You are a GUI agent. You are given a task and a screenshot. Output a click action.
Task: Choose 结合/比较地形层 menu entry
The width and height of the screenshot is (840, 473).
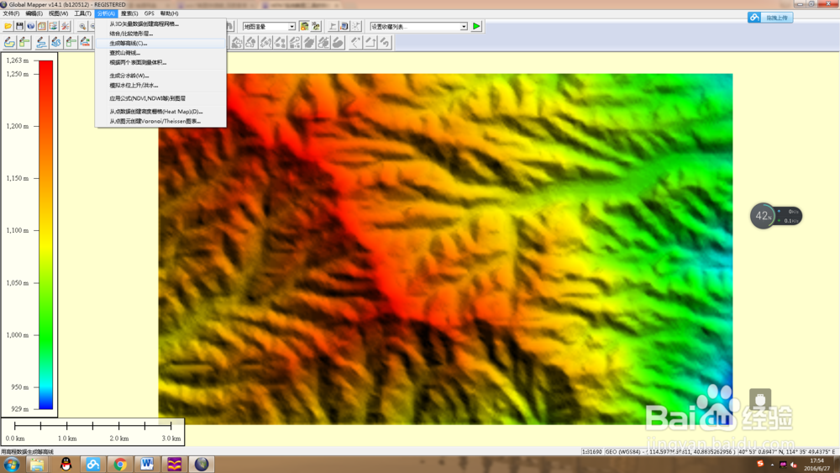pos(160,34)
